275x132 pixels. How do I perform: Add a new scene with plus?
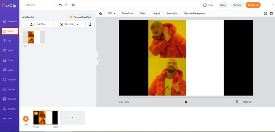[72, 118]
